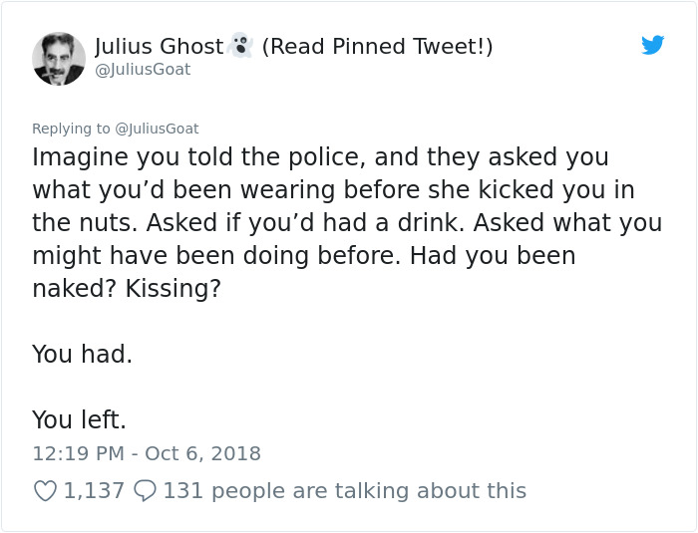Open Julius Ghost's profile avatar
Image resolution: width=698 pixels, height=533 pixels.
(x=58, y=58)
